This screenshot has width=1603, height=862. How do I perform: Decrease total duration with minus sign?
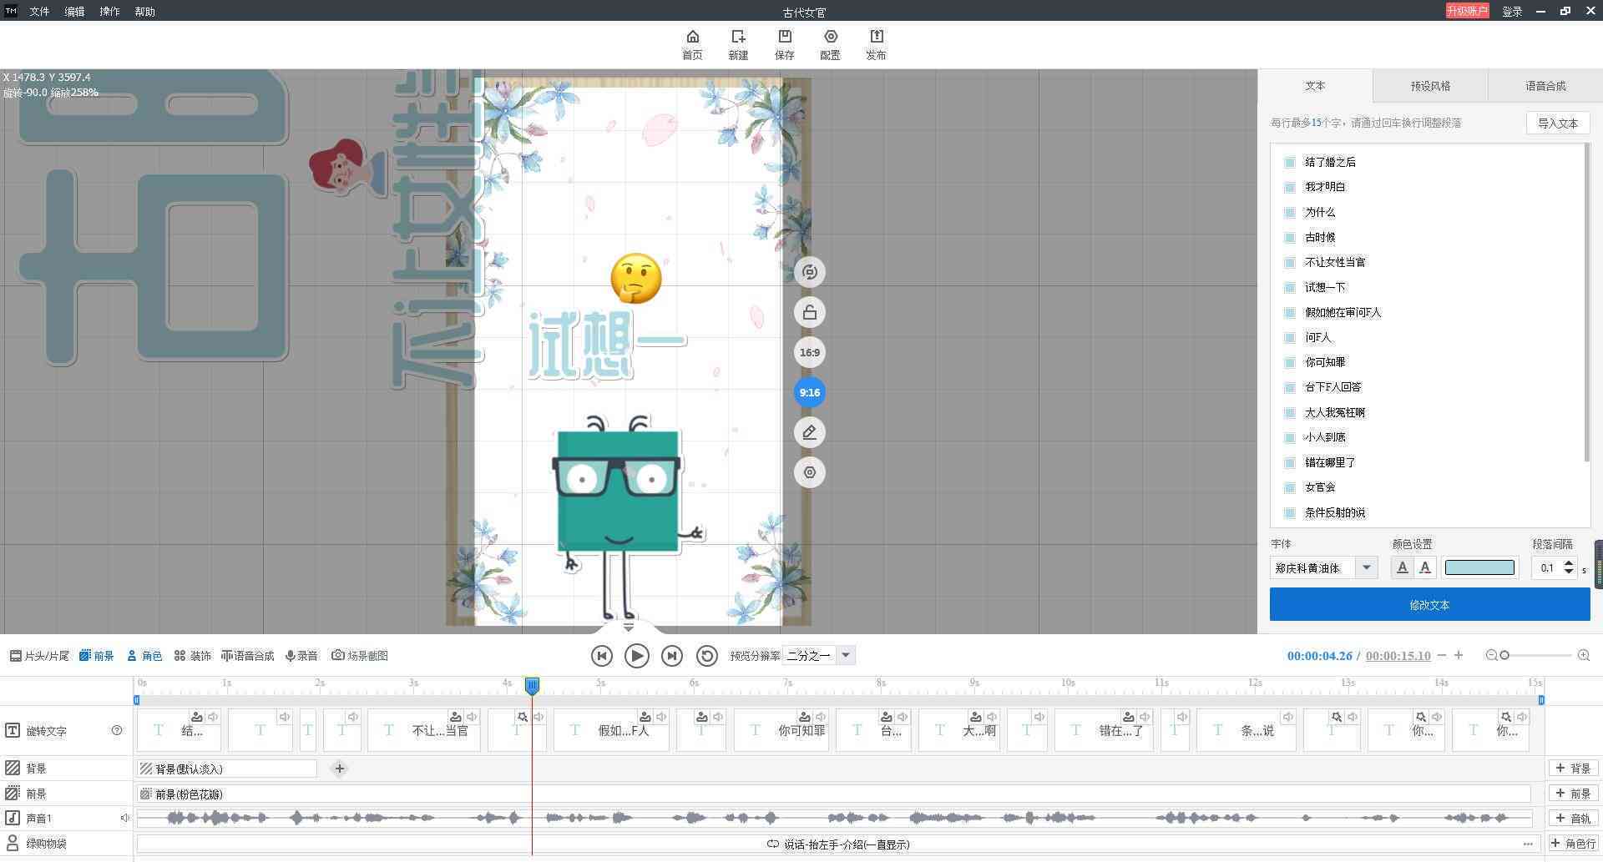pos(1442,655)
